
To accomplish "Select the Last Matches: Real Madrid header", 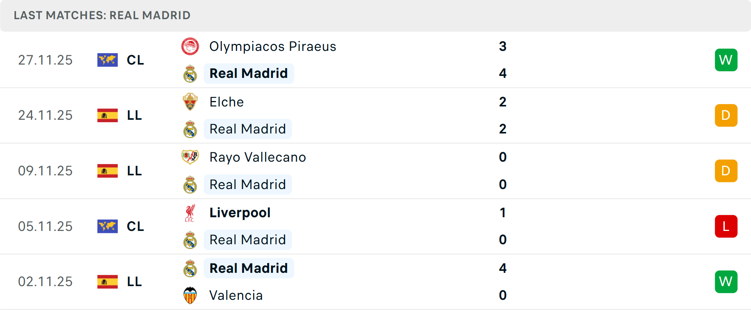I will click(x=102, y=15).
